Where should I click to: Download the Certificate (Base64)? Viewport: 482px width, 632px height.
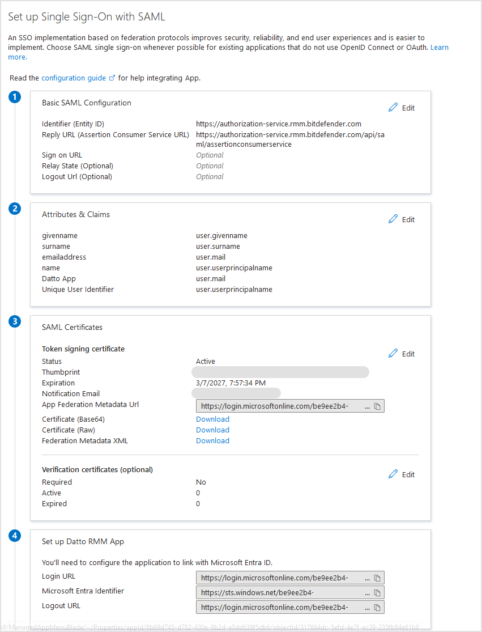pyautogui.click(x=212, y=419)
